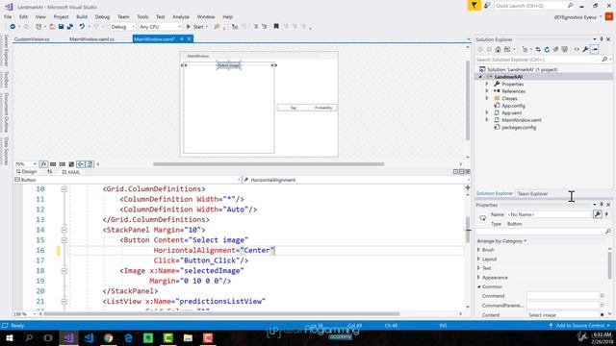Click the View Code icon in Solution Explorer
The width and height of the screenshot is (616, 346).
point(577,49)
